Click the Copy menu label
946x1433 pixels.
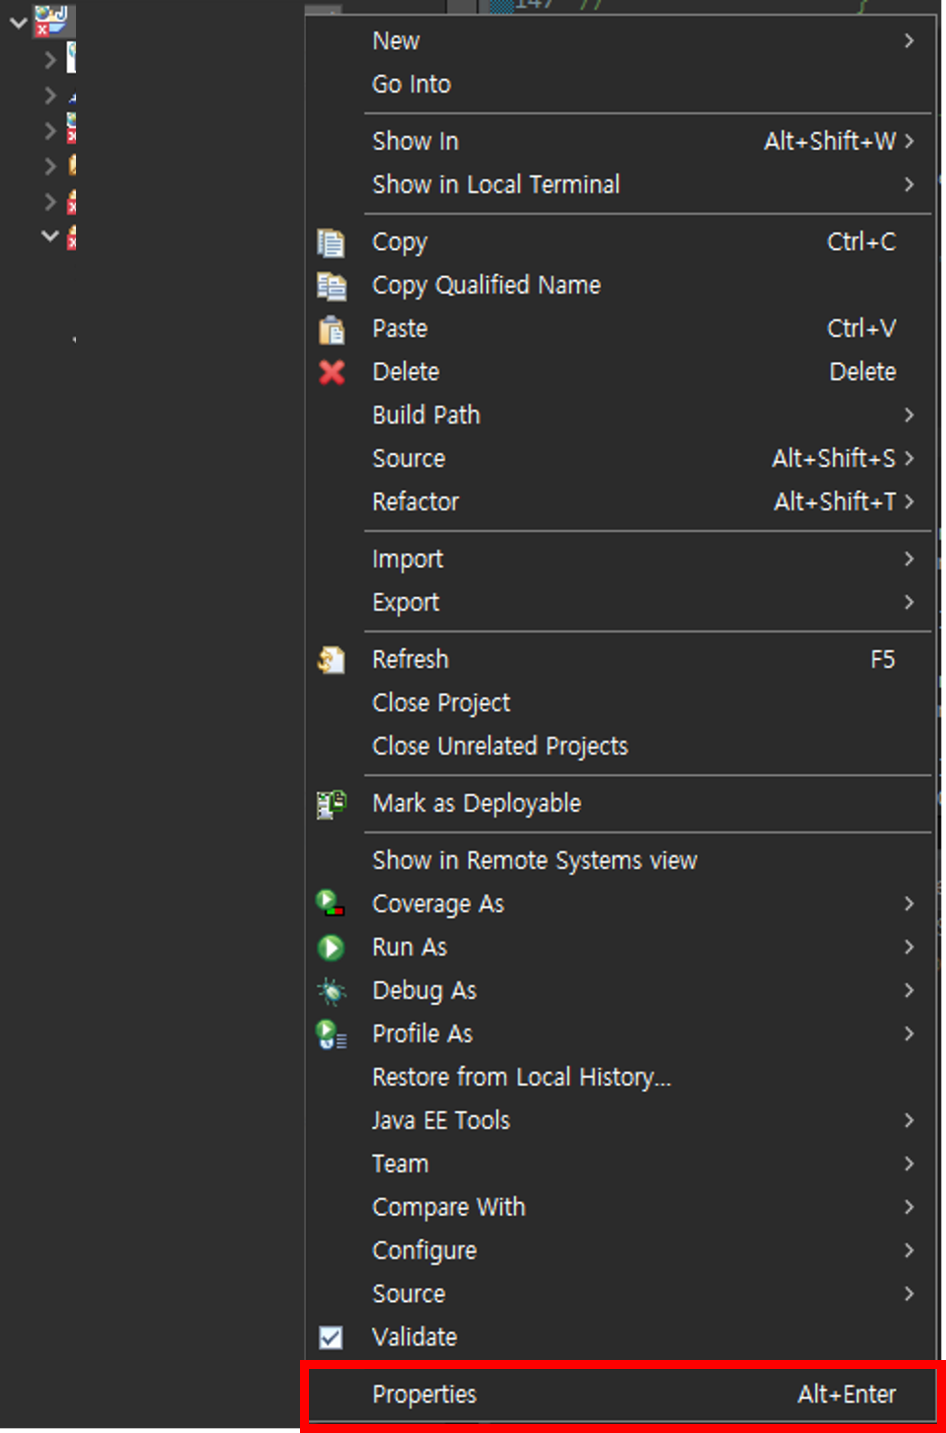399,243
